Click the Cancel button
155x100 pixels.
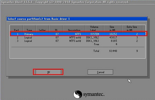coord(100,72)
